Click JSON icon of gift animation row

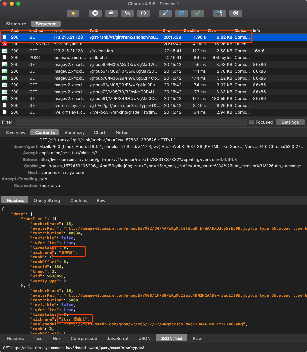pos(5,105)
